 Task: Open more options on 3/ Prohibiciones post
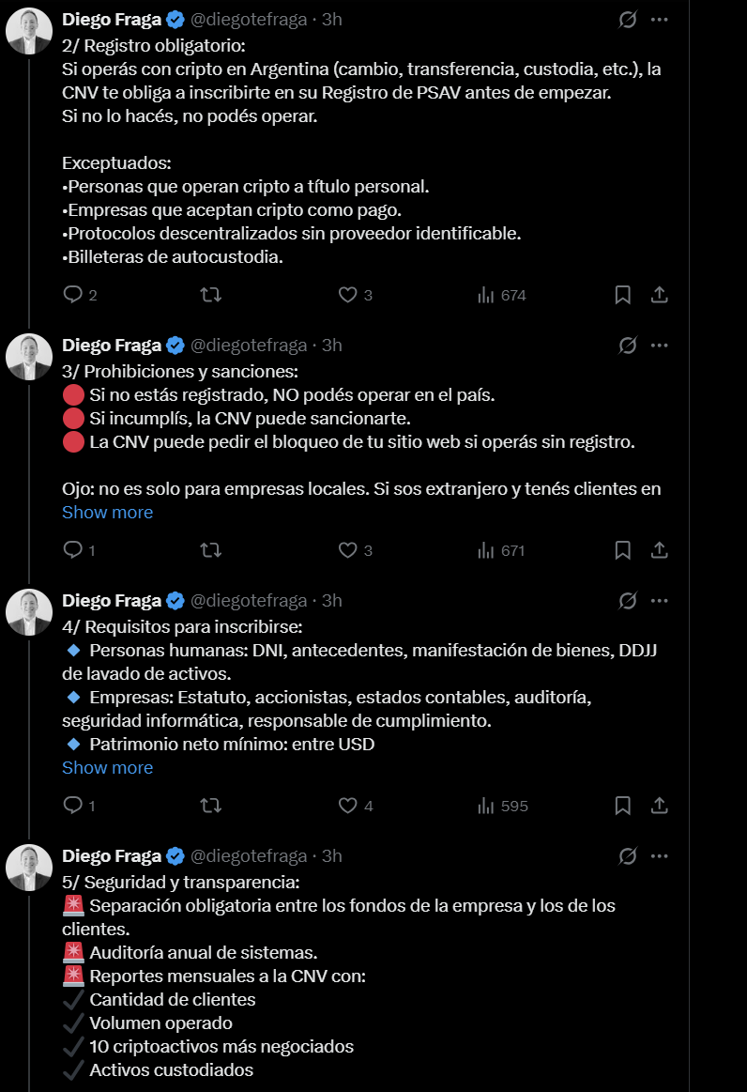(x=660, y=345)
